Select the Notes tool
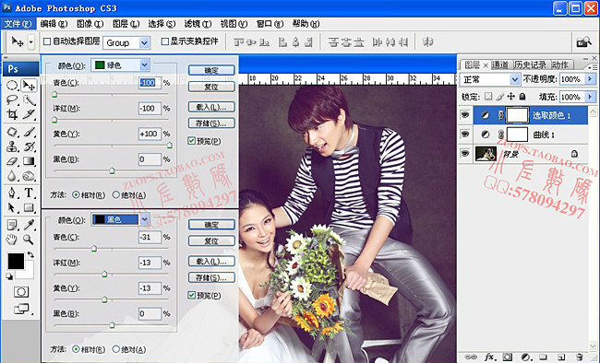This screenshot has width=600, height=363. (x=12, y=225)
